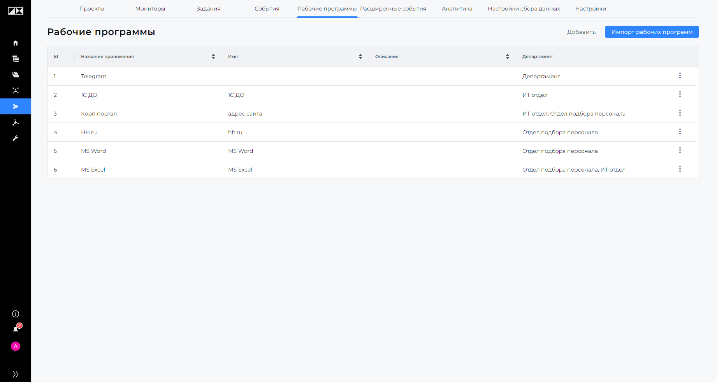This screenshot has height=382, width=717.
Task: Open three-dot menu for MS Excel row
Action: point(680,169)
